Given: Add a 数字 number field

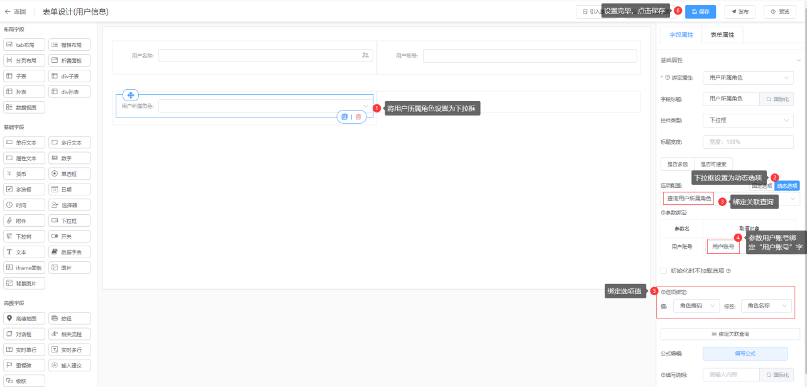Looking at the screenshot, I should pos(69,158).
